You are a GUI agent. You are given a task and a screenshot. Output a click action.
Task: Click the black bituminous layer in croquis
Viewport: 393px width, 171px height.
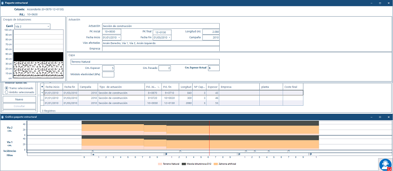click(38, 57)
